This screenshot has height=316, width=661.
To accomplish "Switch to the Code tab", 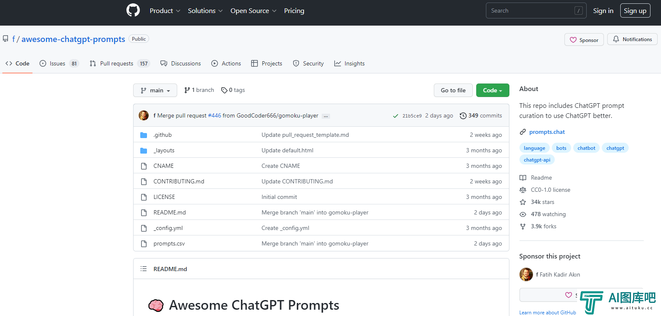I will (x=17, y=64).
